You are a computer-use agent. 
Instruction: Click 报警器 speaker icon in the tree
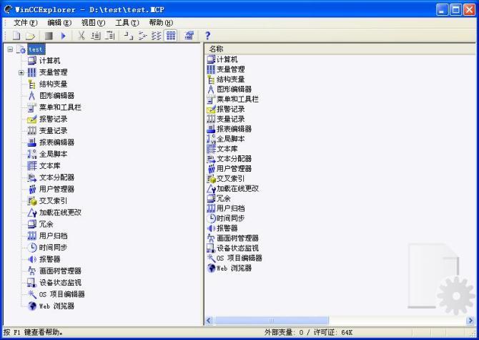pos(31,259)
